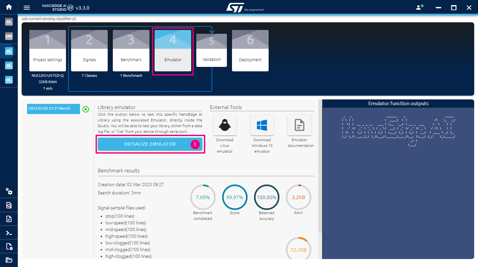The image size is (478, 267).
Task: Click the NanoEdge AI Studio logo
Action: coord(58,8)
